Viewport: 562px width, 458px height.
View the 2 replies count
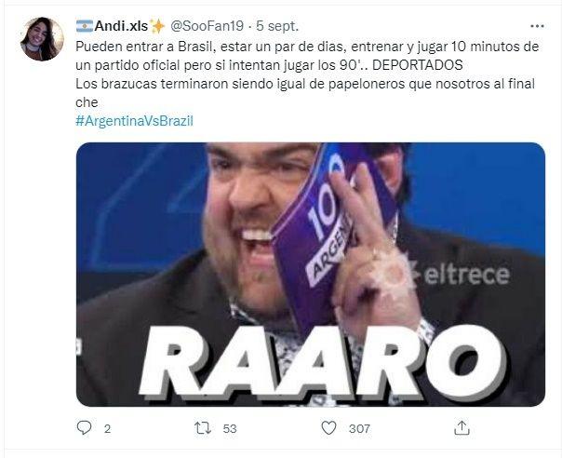pyautogui.click(x=107, y=428)
